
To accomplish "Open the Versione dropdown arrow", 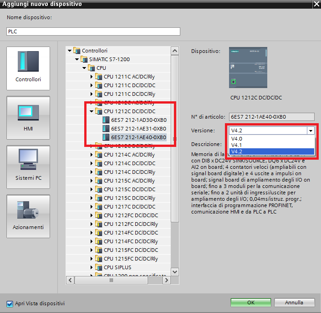I will [x=311, y=130].
